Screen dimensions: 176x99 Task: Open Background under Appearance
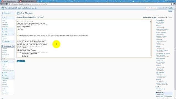5,55
